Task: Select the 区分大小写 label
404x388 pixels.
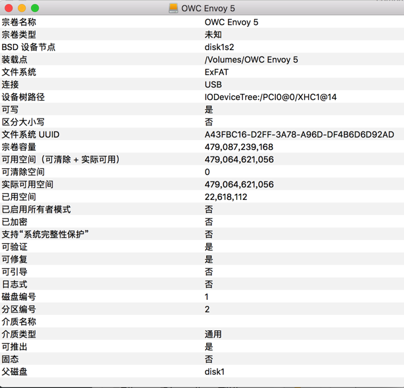Action: [23, 122]
